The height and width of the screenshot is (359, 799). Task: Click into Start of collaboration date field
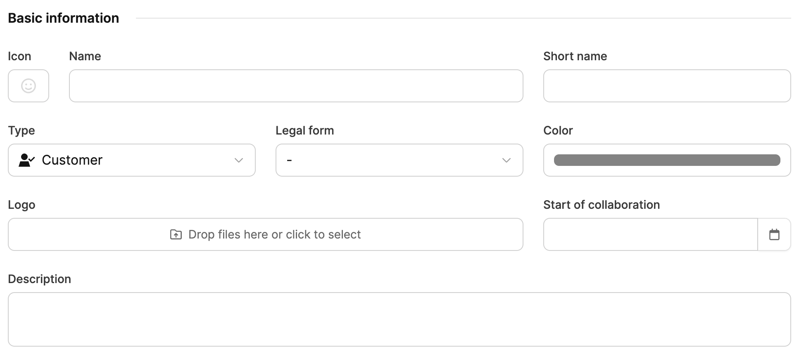click(x=650, y=234)
